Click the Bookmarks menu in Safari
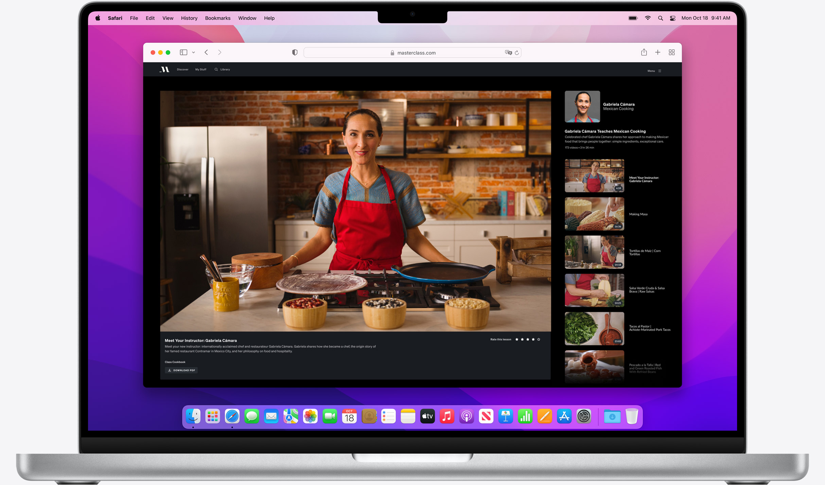 coord(218,18)
